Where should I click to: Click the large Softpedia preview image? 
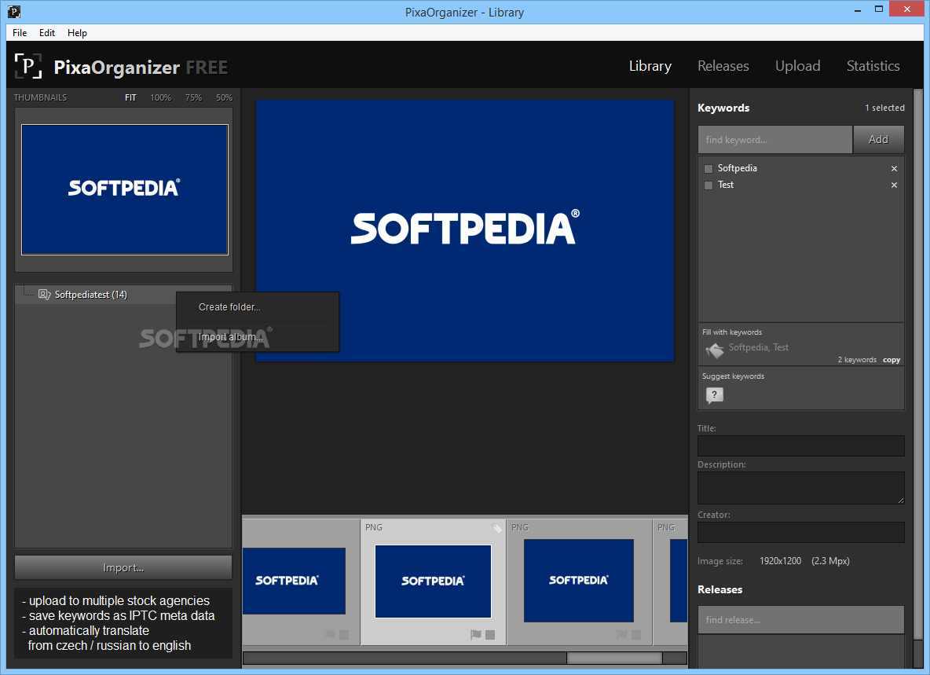(465, 230)
